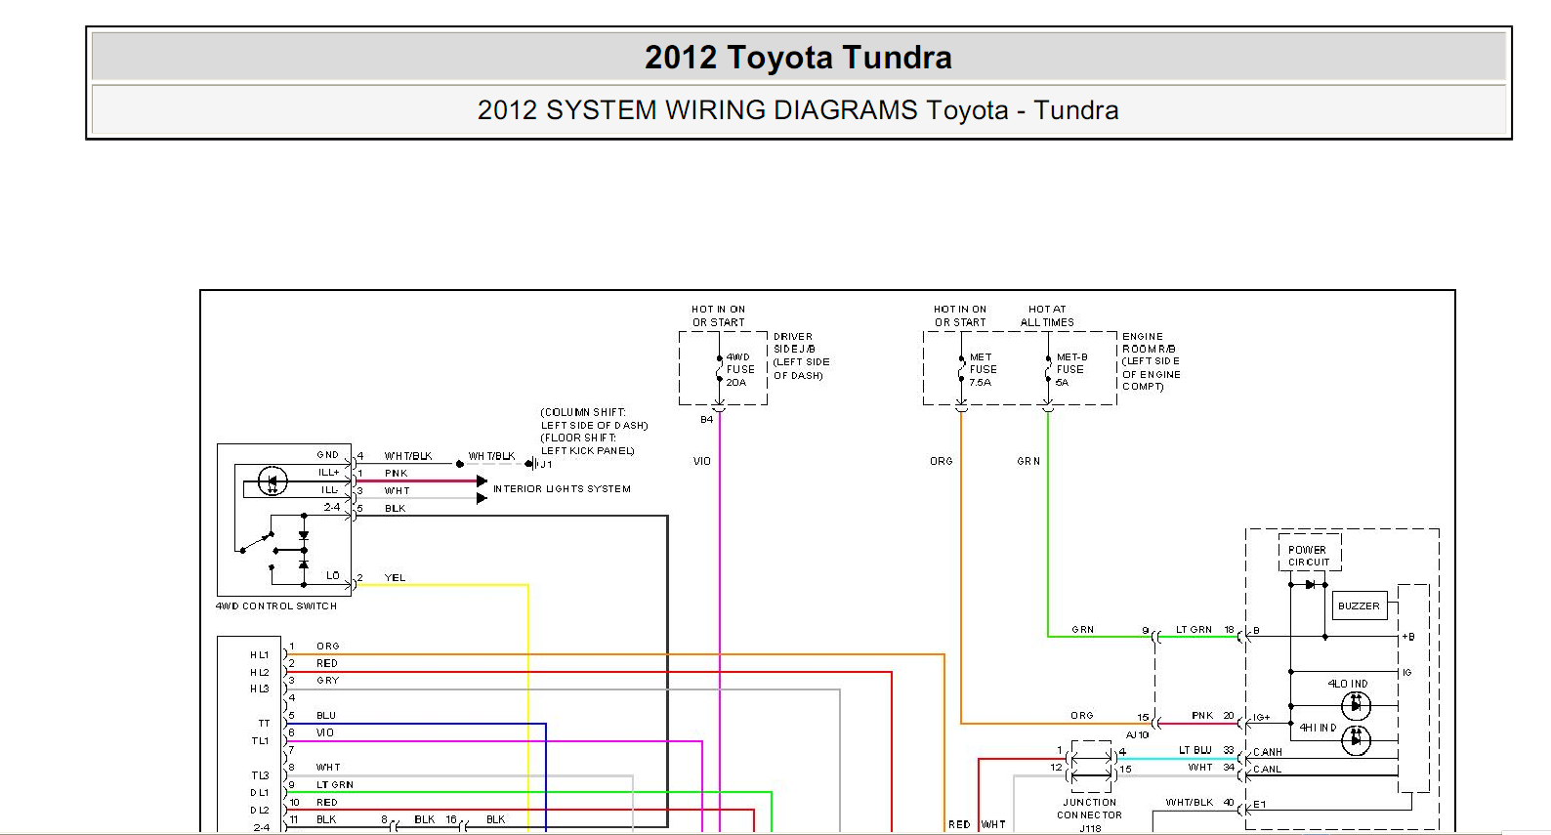Click the 4LO indicator lamp symbol
The width and height of the screenshot is (1551, 835).
click(x=1356, y=705)
